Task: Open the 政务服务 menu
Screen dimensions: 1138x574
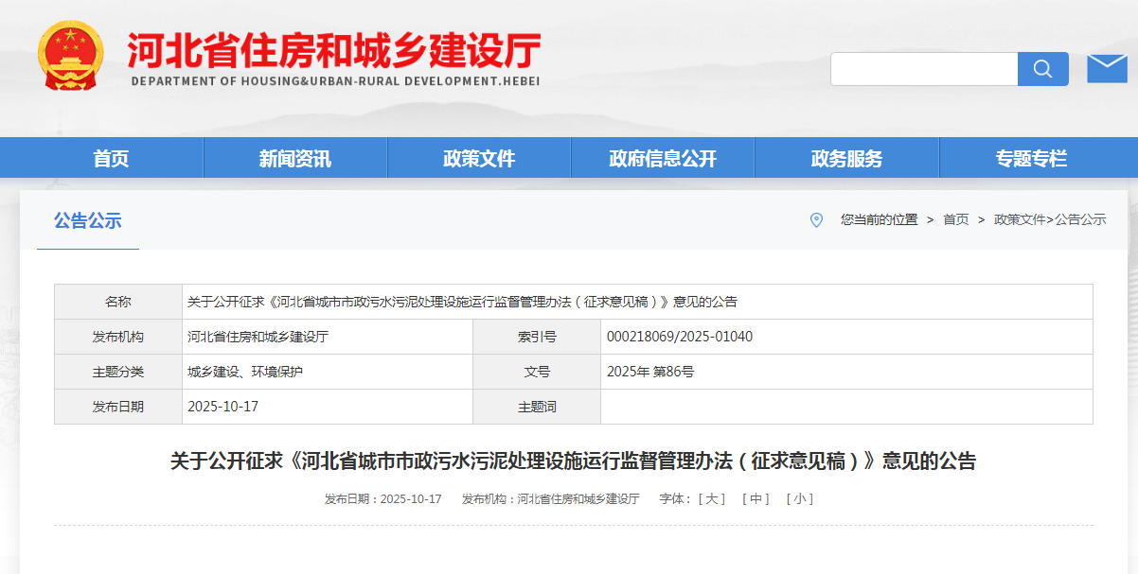Action: [846, 158]
